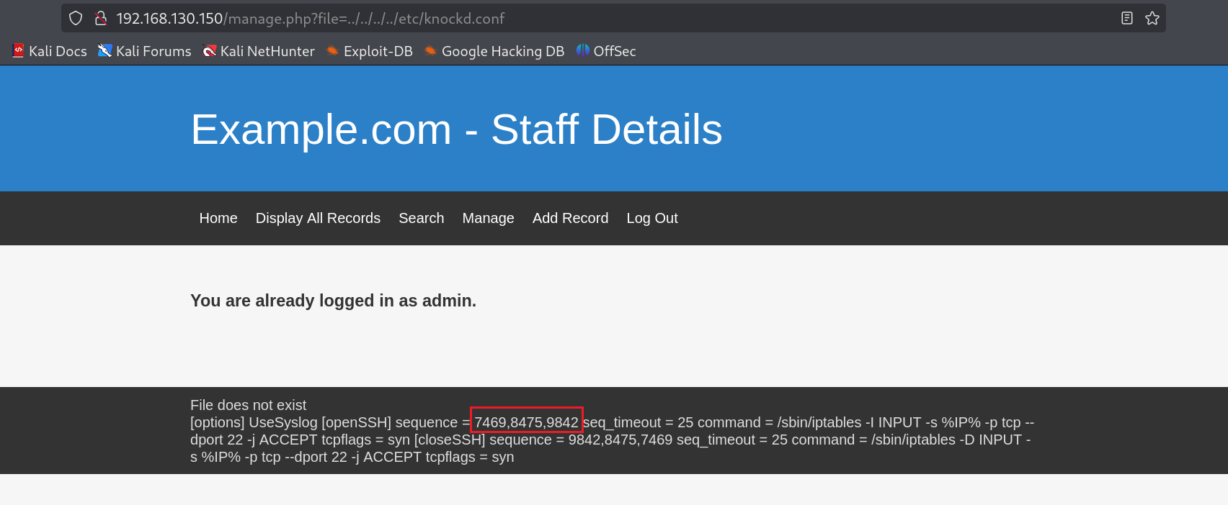Open Display All Records in nav bar
This screenshot has height=505, width=1228.
coord(318,218)
